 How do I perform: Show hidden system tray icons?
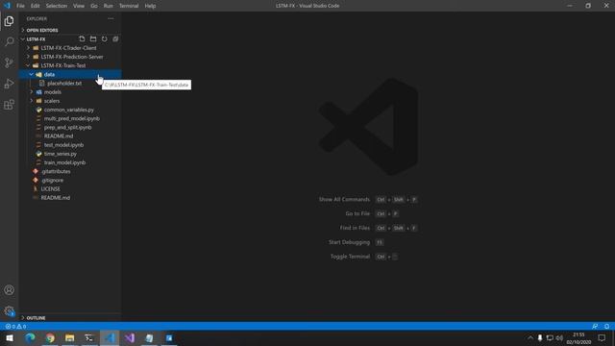530,337
